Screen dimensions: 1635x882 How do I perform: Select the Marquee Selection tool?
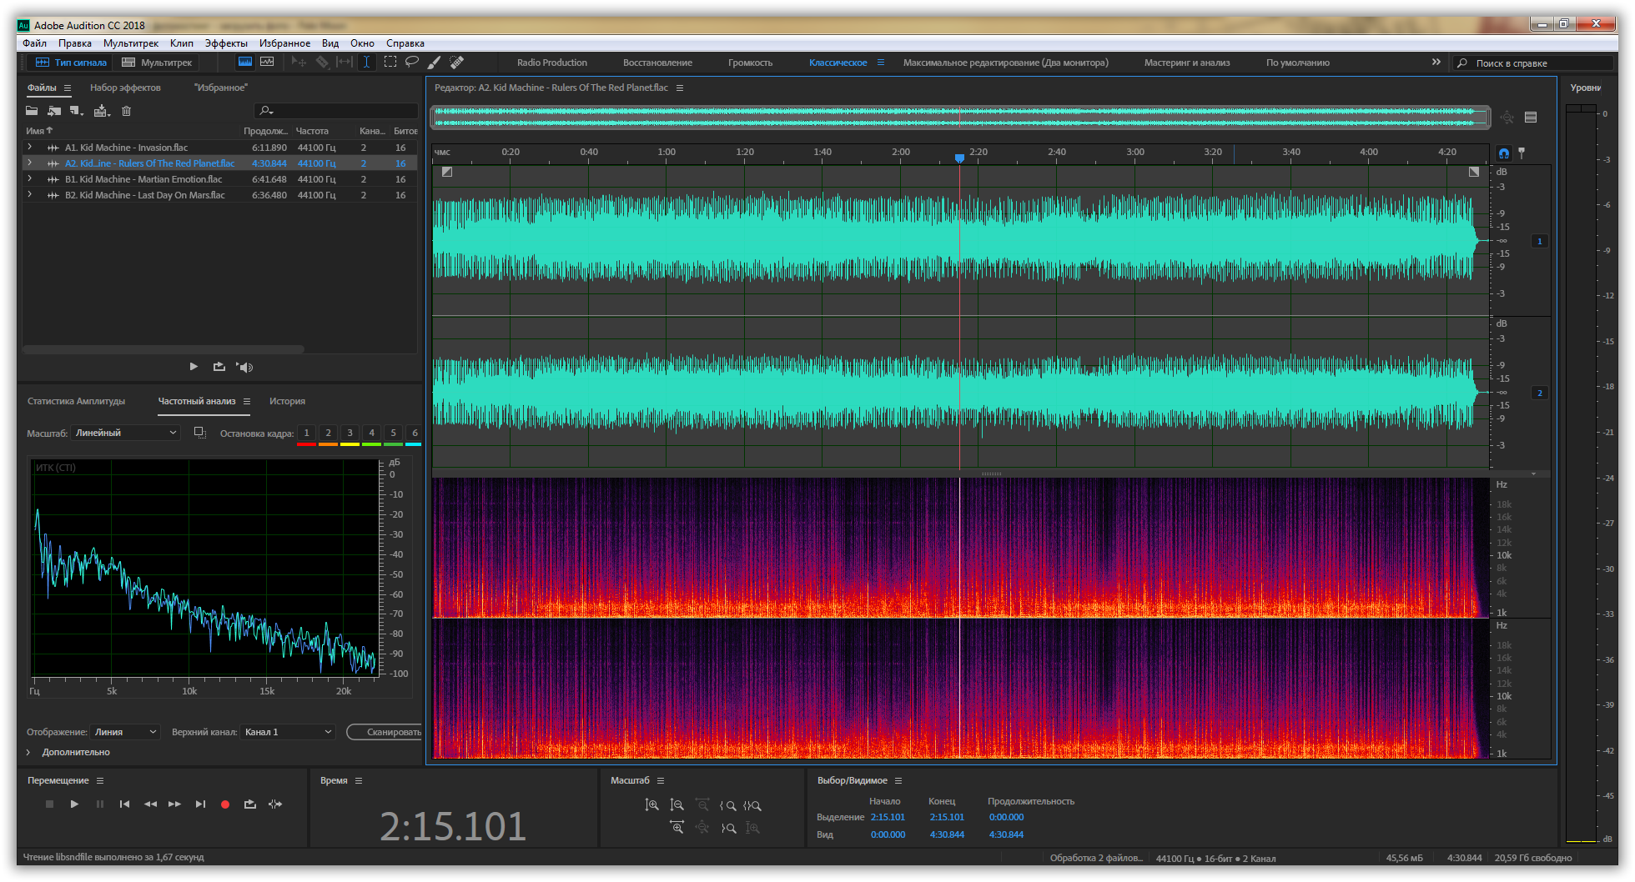pyautogui.click(x=390, y=63)
